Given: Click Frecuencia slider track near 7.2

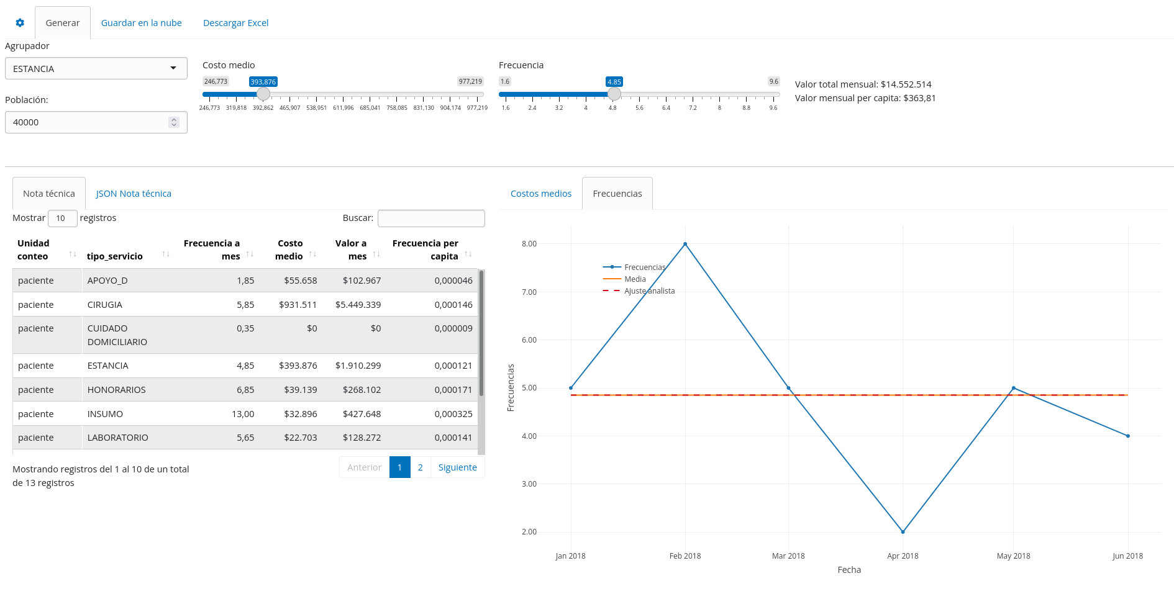Looking at the screenshot, I should [x=693, y=94].
